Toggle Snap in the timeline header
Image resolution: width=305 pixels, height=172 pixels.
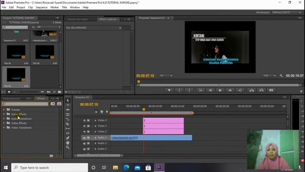[x=96, y=112]
